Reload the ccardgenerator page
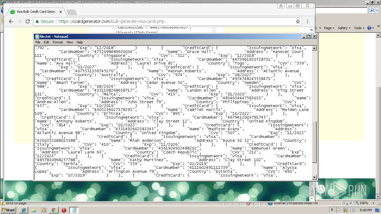The height and width of the screenshot is (214, 381). point(28,21)
